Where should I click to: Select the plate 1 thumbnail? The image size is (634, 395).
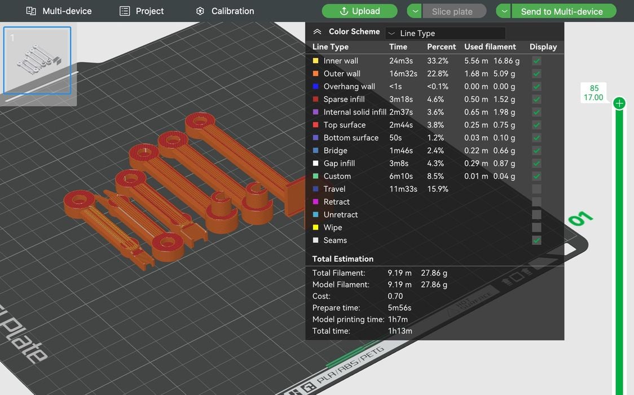(37, 60)
